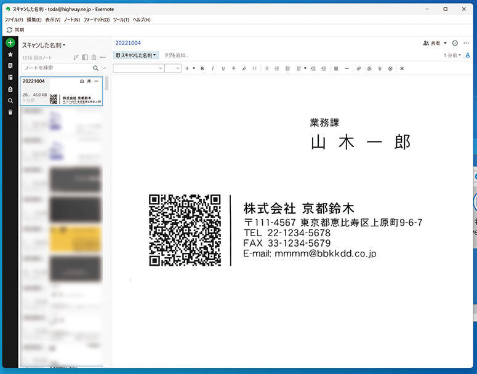Viewport: 477px width, 374px height.
Task: Insert a bulleted list
Action: pos(267,69)
